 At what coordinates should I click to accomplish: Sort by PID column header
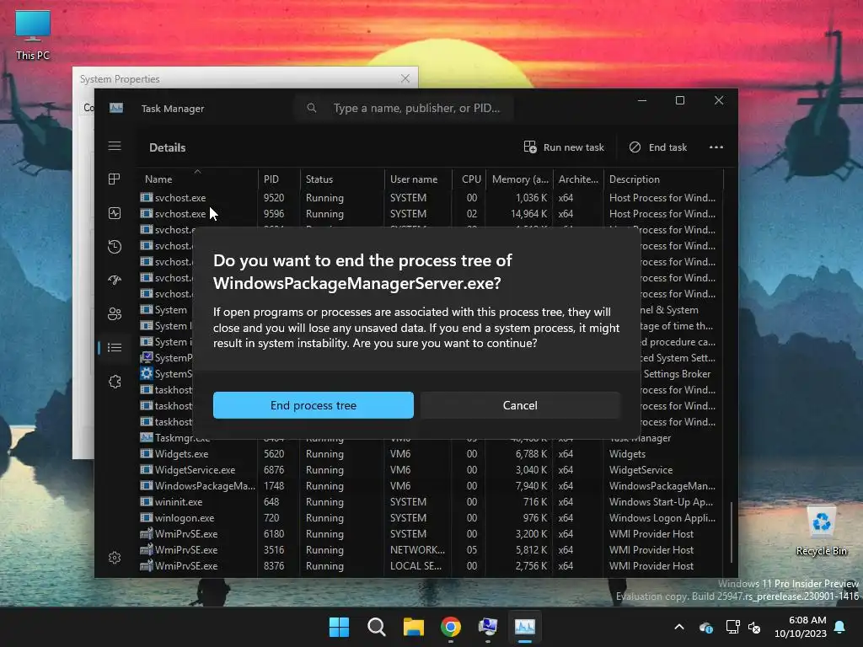pyautogui.click(x=278, y=179)
